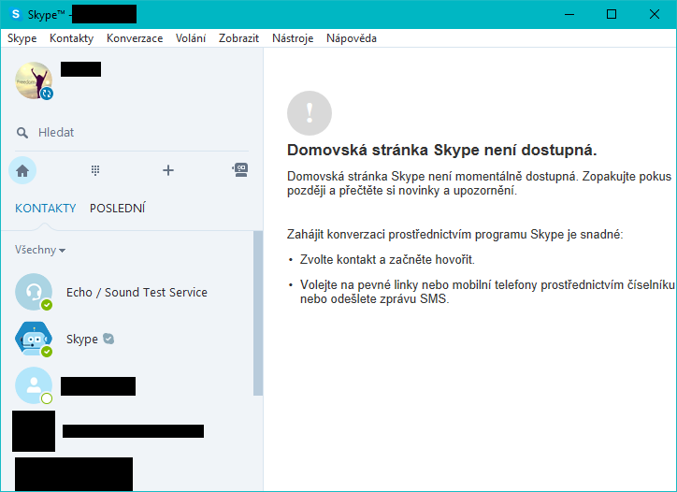Open the Kontakty menu
Image resolution: width=677 pixels, height=492 pixels.
pos(71,38)
